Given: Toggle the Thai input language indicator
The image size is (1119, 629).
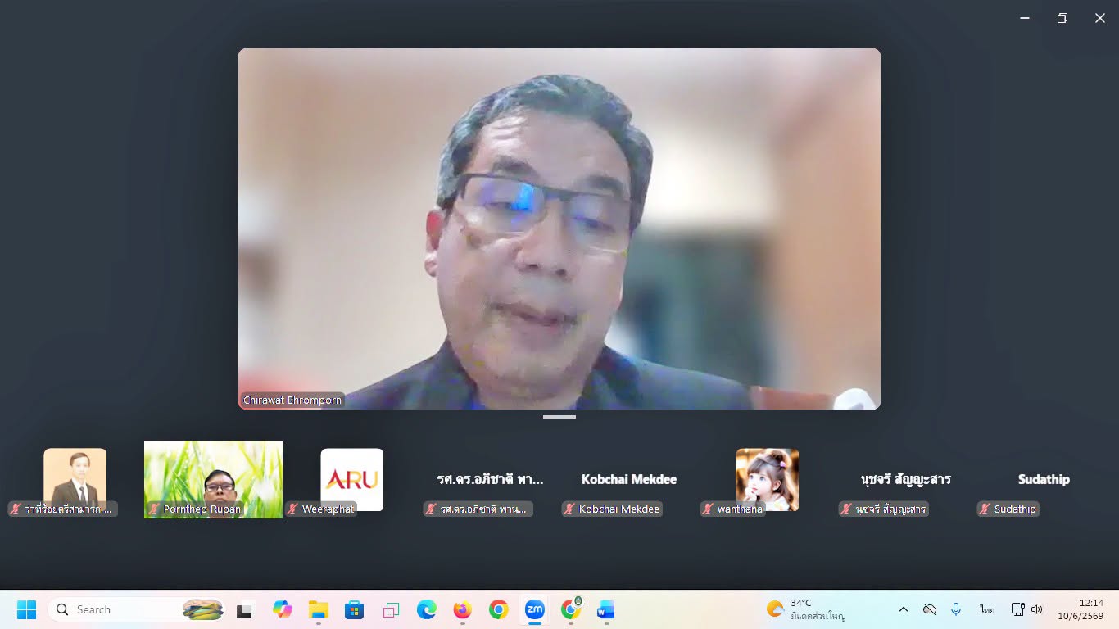Looking at the screenshot, I should (986, 609).
